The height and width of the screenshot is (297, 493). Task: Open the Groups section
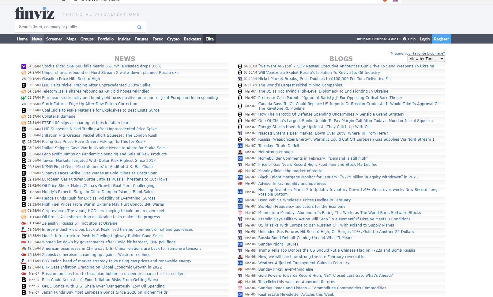tap(87, 39)
